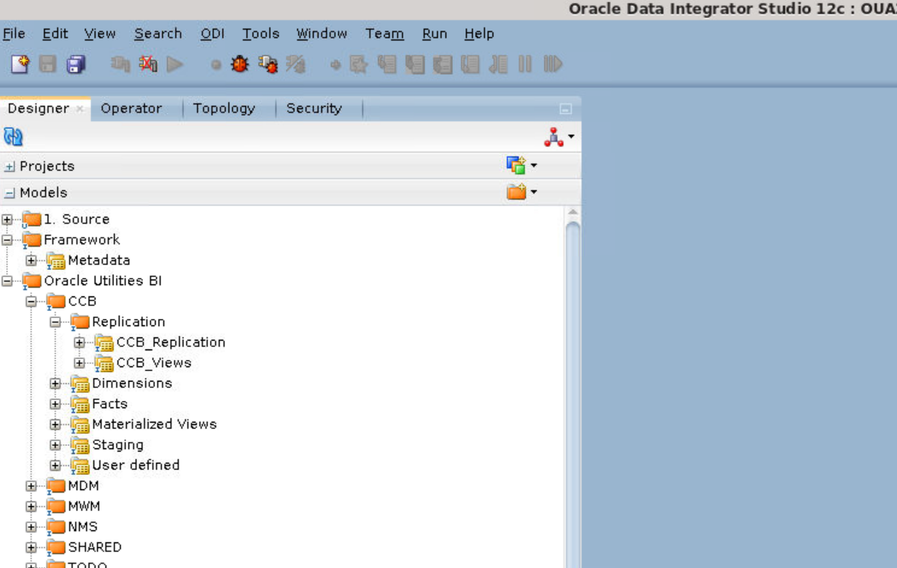
Task: Expand the Projects accordion section
Action: (9, 166)
